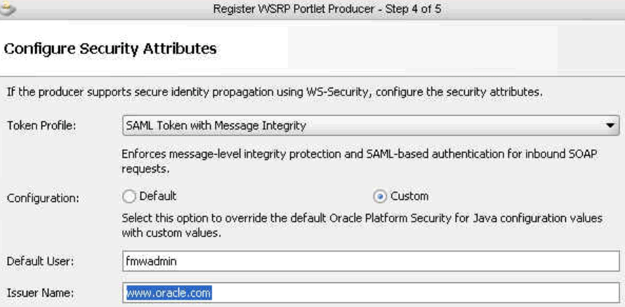Viewport: 625px width, 307px height.
Task: Select the Default configuration radio button
Action: [x=129, y=196]
